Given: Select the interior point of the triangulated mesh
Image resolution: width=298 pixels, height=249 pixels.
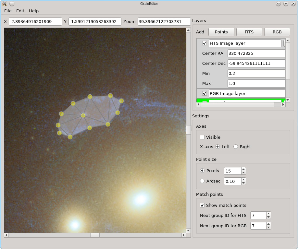Looking at the screenshot, I should (83, 115).
